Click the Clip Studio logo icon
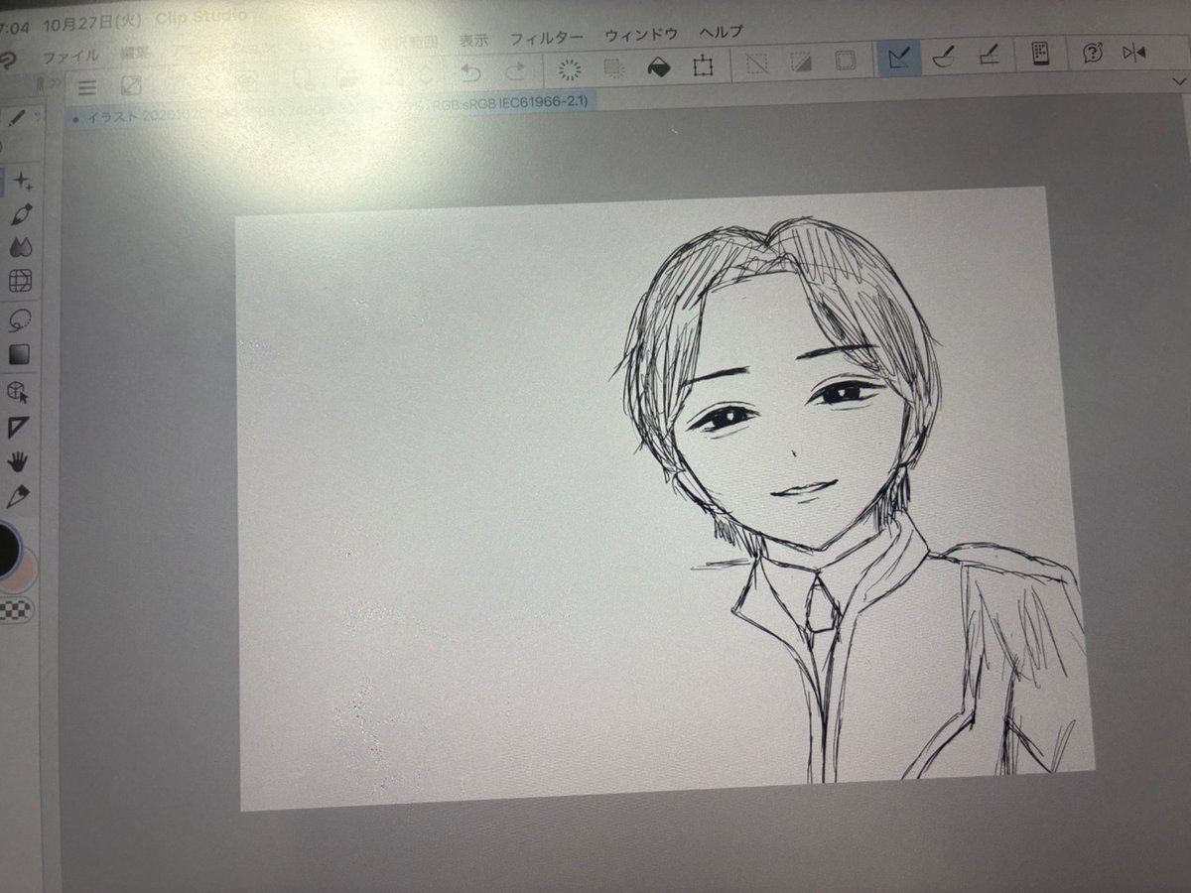1191x893 pixels. pyautogui.click(x=6, y=59)
